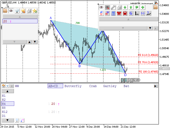
Task: Select the '20 ↑' entry in the left panel list
Action: (x=20, y=21)
